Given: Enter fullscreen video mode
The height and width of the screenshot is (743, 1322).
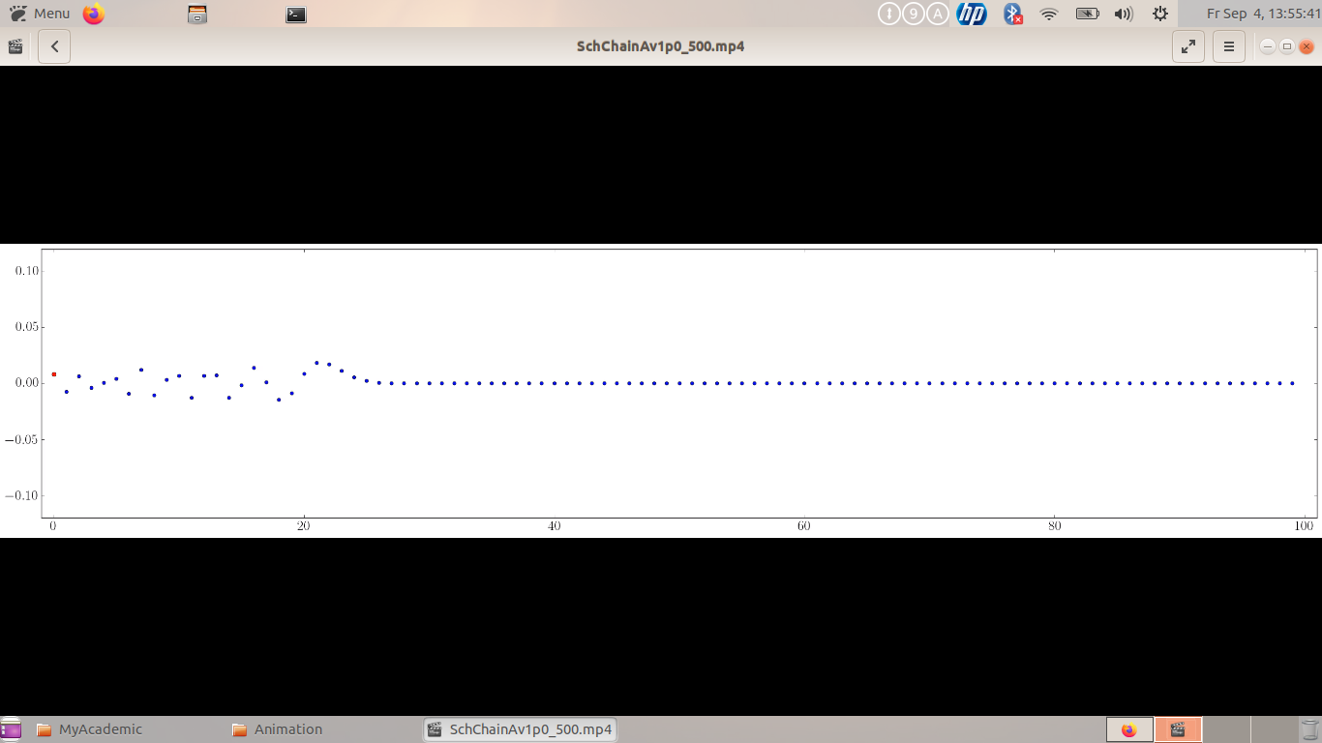Looking at the screenshot, I should tap(1188, 46).
